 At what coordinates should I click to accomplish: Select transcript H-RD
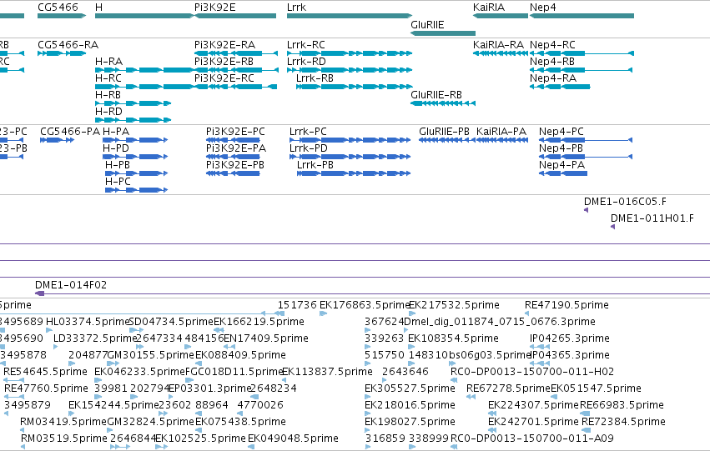click(x=133, y=120)
